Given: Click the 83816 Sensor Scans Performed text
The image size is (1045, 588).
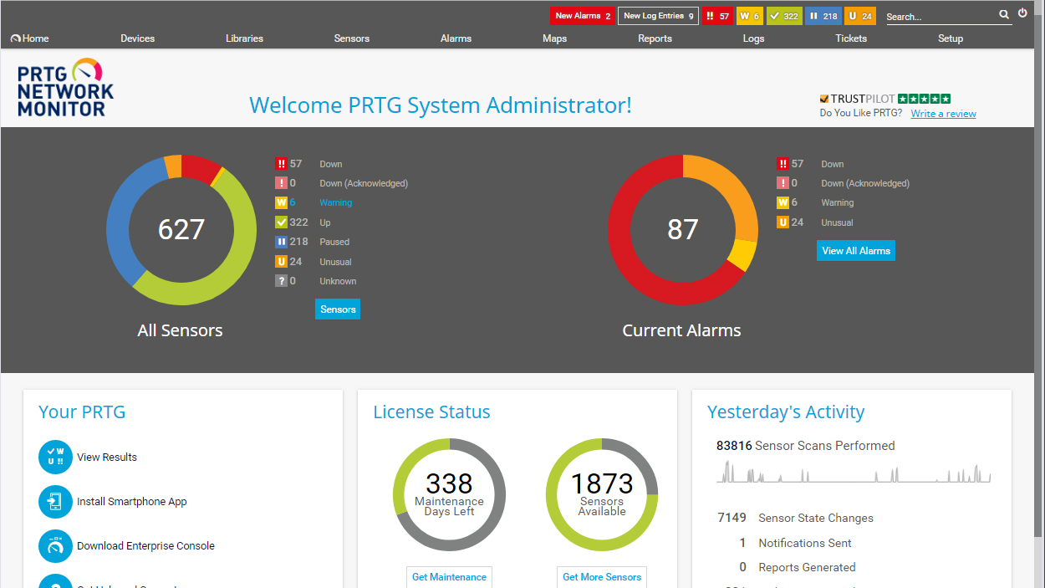Looking at the screenshot, I should [806, 446].
